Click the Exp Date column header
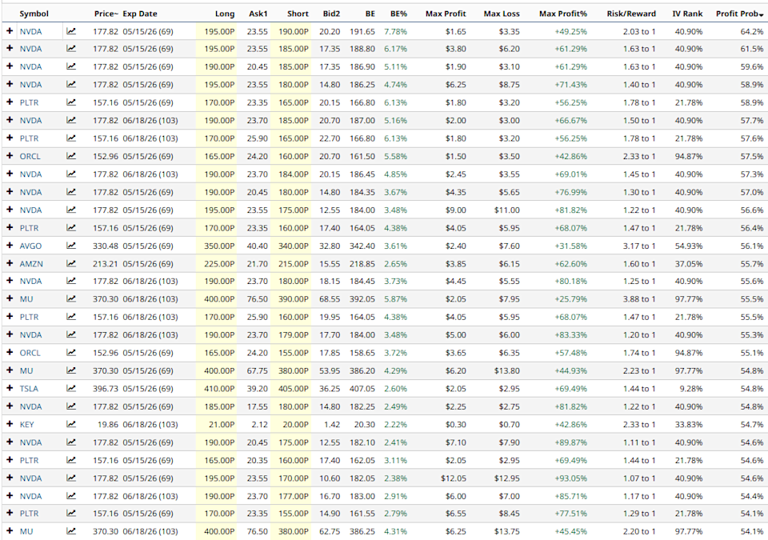 click(140, 14)
